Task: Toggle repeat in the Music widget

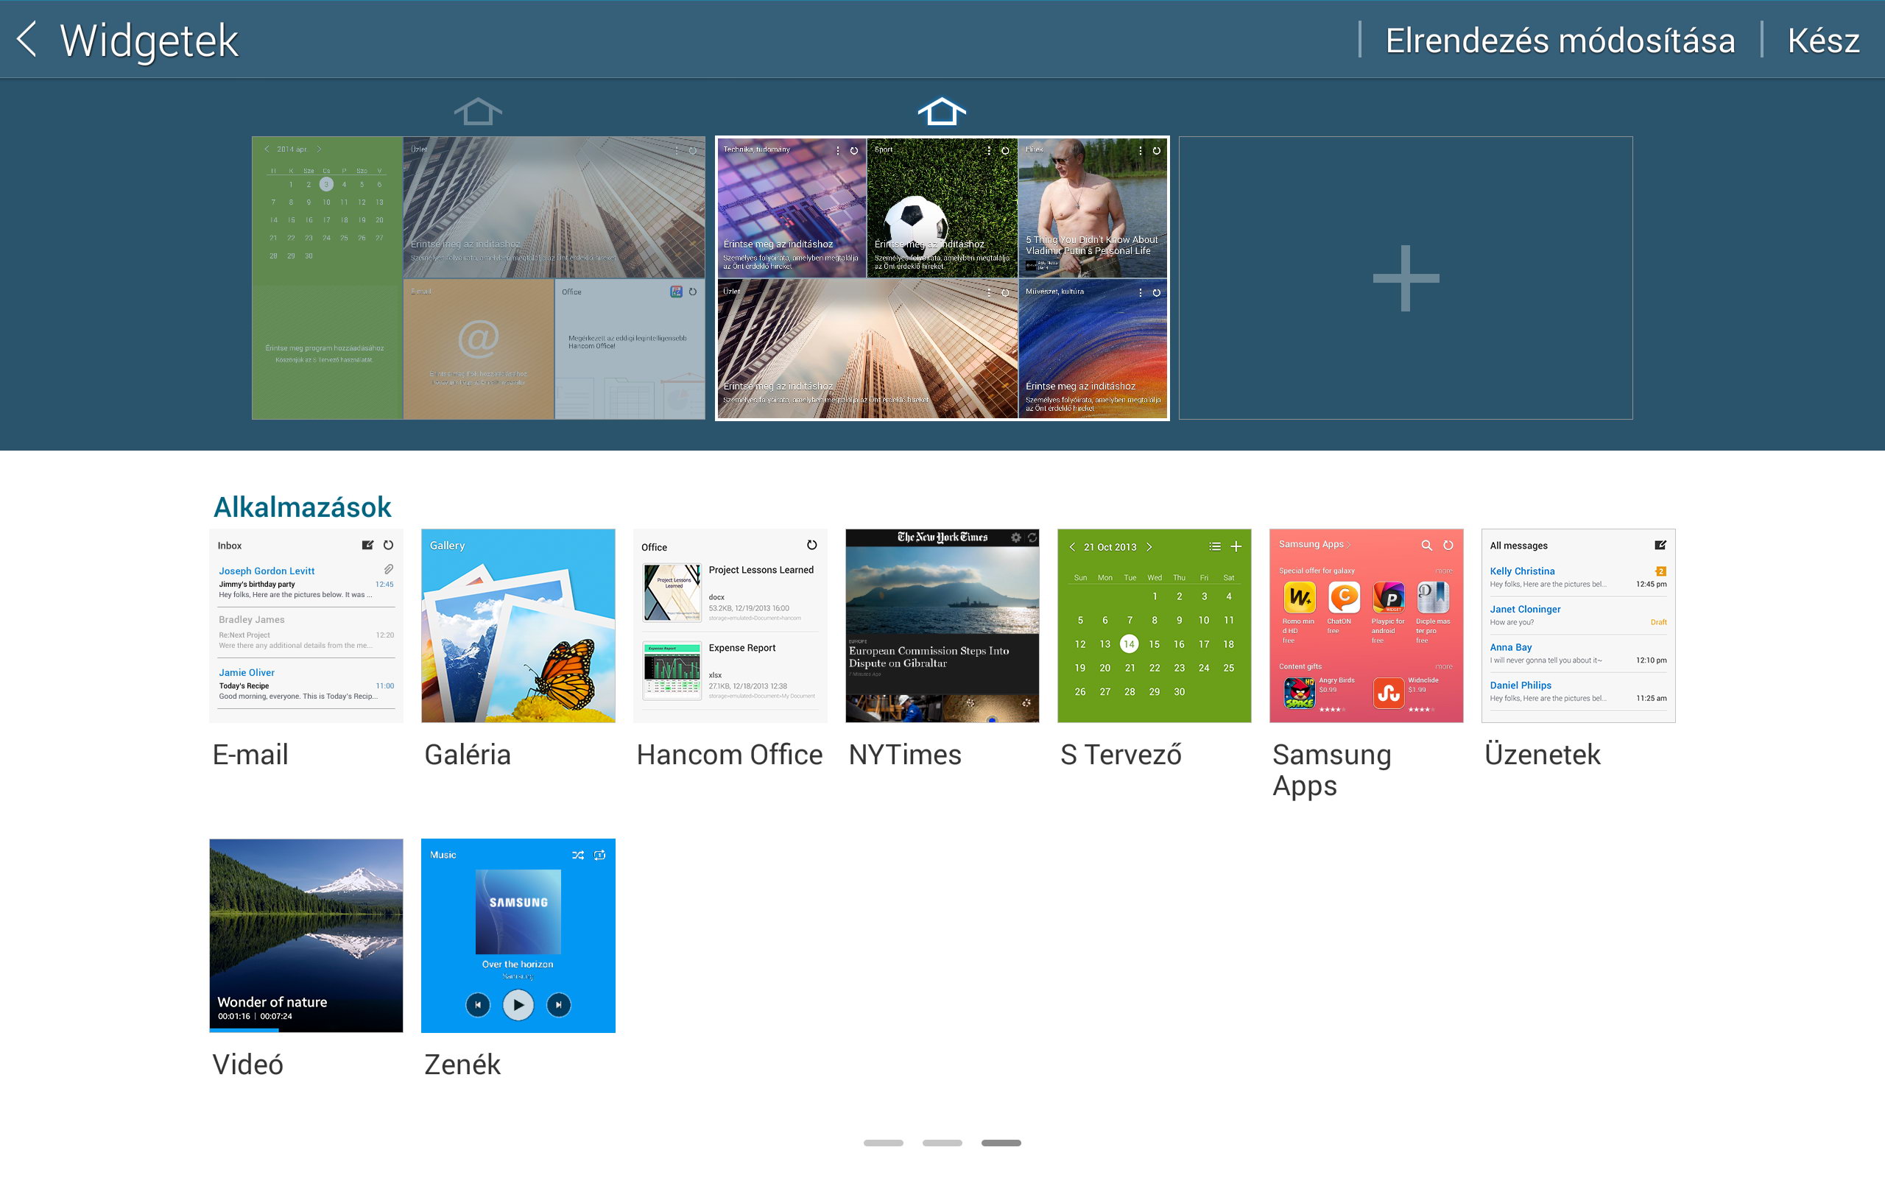Action: (x=600, y=855)
